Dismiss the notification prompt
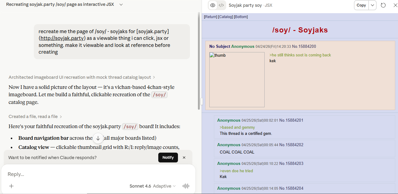The image size is (398, 194). point(184,158)
